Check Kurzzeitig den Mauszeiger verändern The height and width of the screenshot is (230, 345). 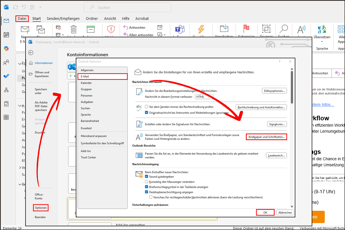[x=147, y=182]
